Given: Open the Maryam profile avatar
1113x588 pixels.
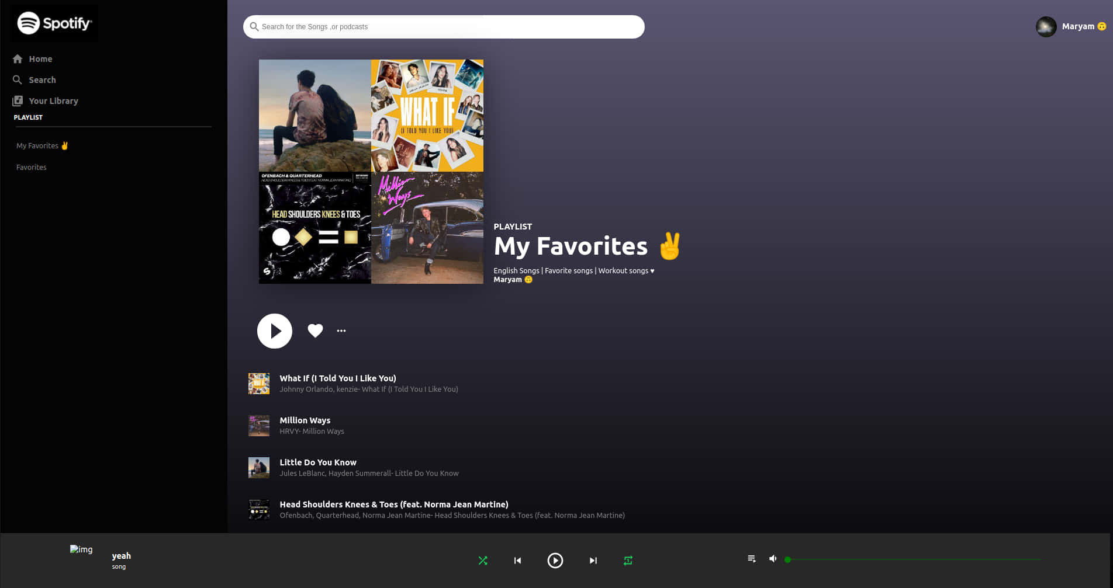Looking at the screenshot, I should pyautogui.click(x=1046, y=26).
